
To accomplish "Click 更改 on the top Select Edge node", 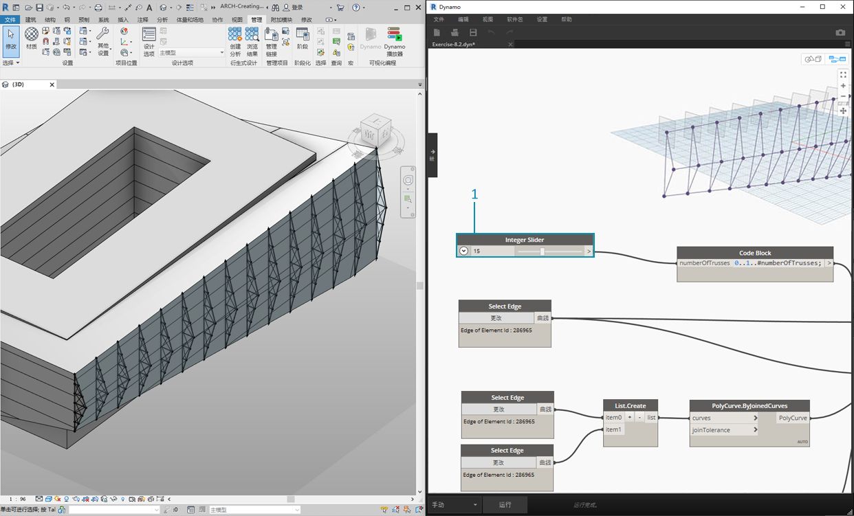I will pyautogui.click(x=496, y=318).
